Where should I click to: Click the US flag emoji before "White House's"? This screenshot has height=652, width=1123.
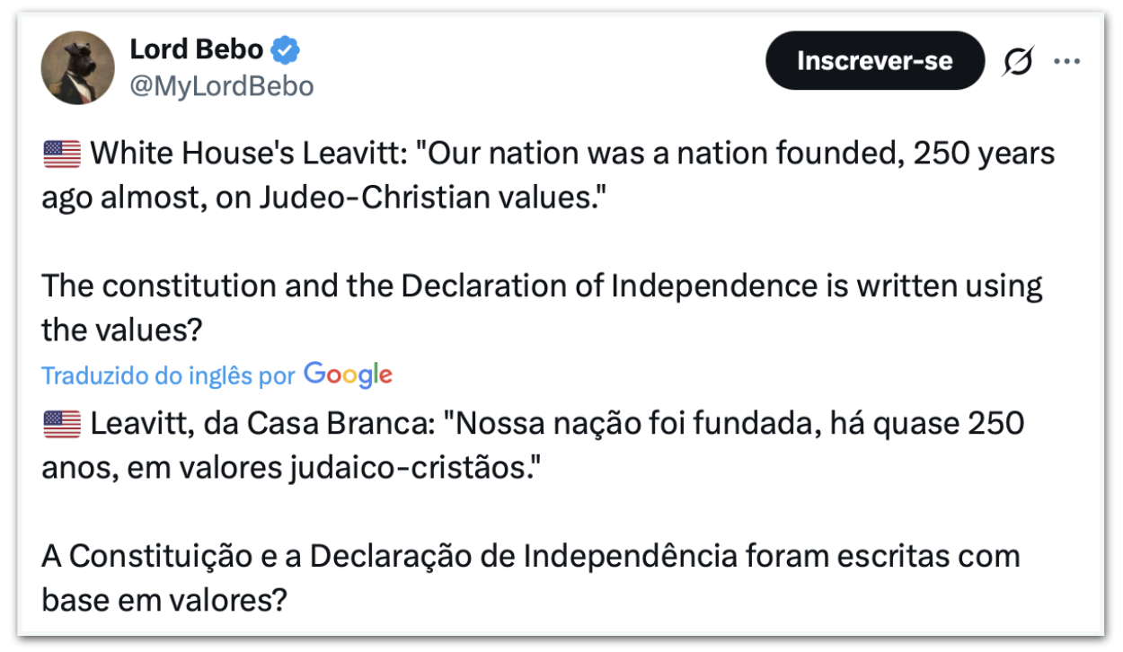61,154
